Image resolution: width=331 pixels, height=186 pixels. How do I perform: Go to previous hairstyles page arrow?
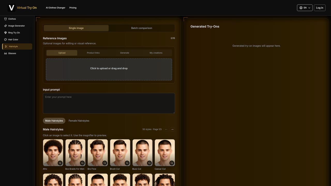(x=166, y=129)
